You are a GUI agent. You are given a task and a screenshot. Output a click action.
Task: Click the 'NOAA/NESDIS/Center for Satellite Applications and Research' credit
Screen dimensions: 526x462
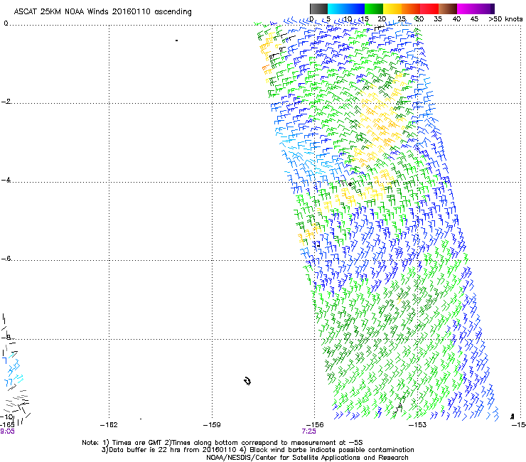click(x=307, y=458)
